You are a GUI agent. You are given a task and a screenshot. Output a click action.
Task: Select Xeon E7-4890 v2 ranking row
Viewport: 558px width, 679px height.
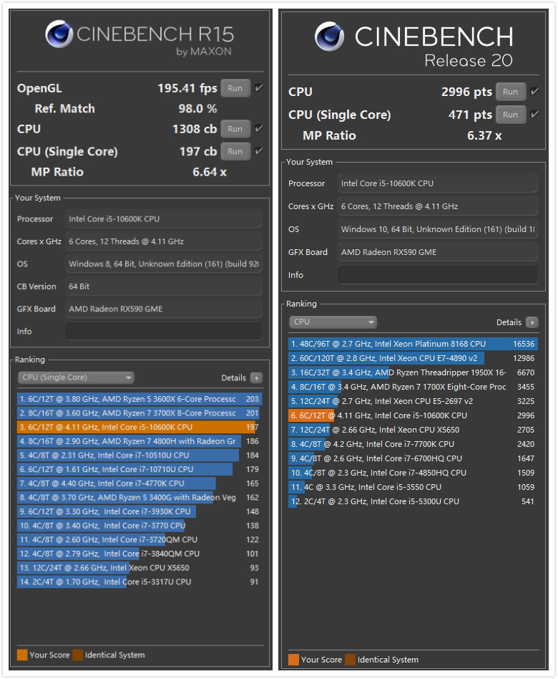click(x=413, y=359)
